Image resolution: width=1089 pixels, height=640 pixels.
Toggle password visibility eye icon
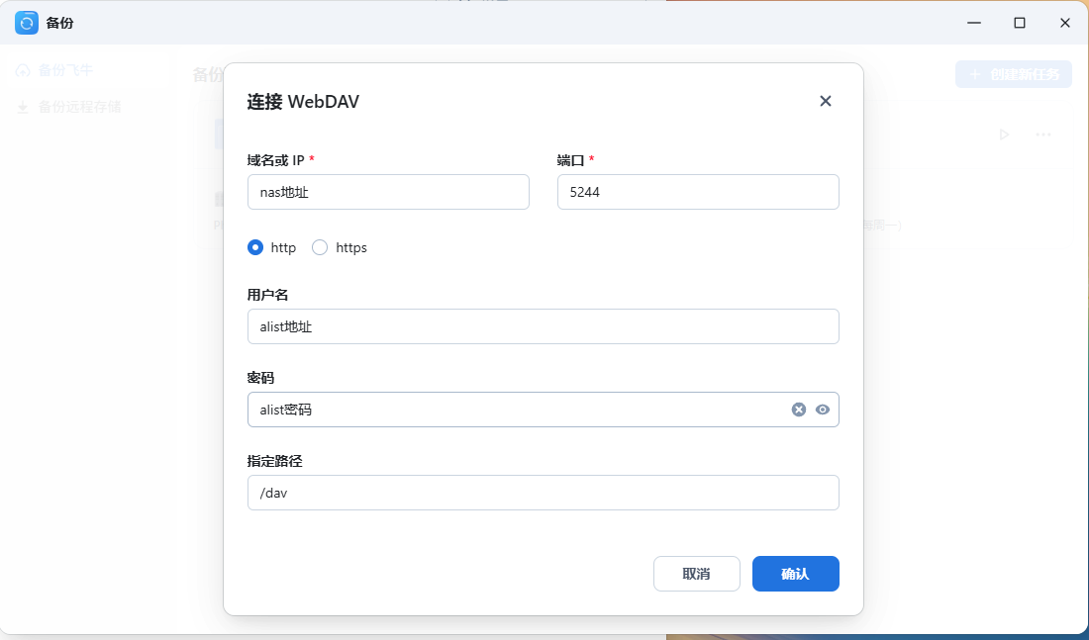coord(823,410)
